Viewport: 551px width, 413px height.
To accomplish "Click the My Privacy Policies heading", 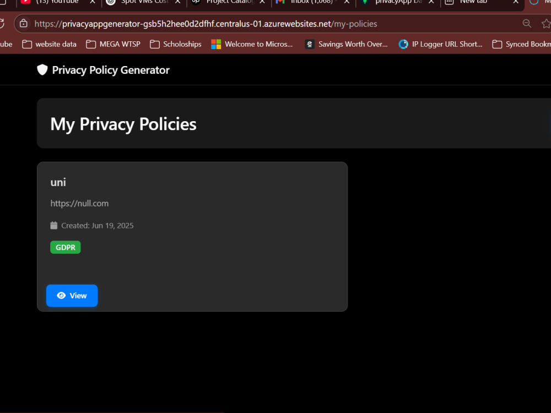I will point(123,124).
